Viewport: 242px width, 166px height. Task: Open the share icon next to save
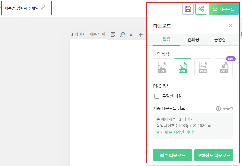tap(201, 9)
